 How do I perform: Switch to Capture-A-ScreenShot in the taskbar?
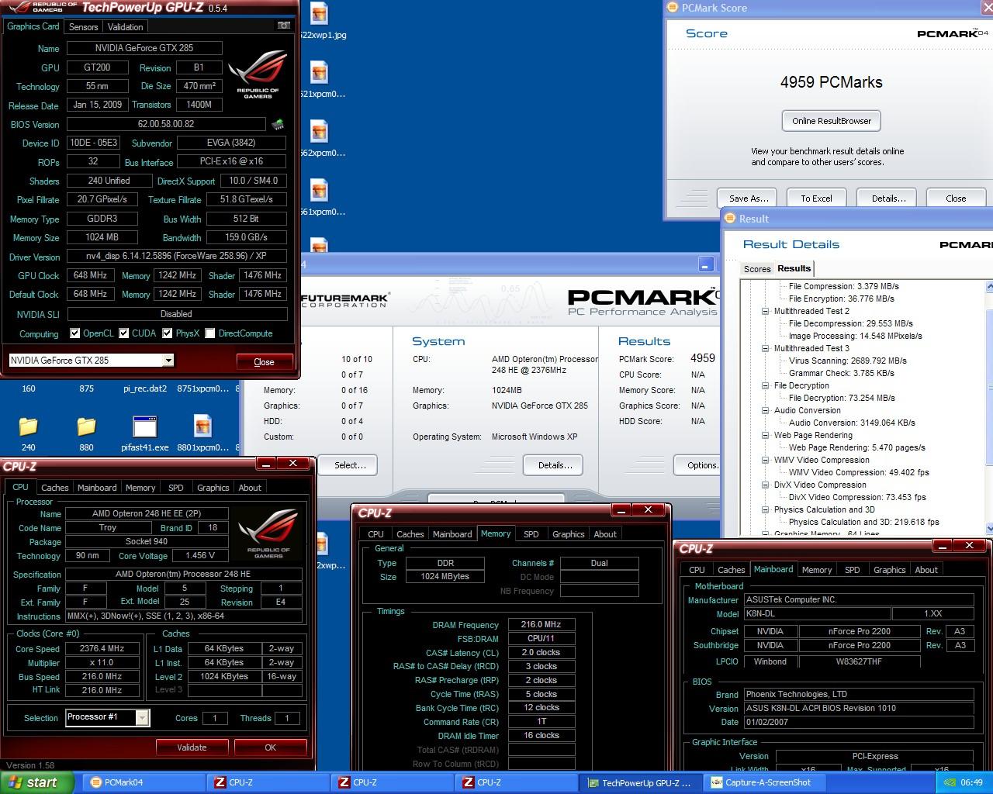click(x=764, y=782)
